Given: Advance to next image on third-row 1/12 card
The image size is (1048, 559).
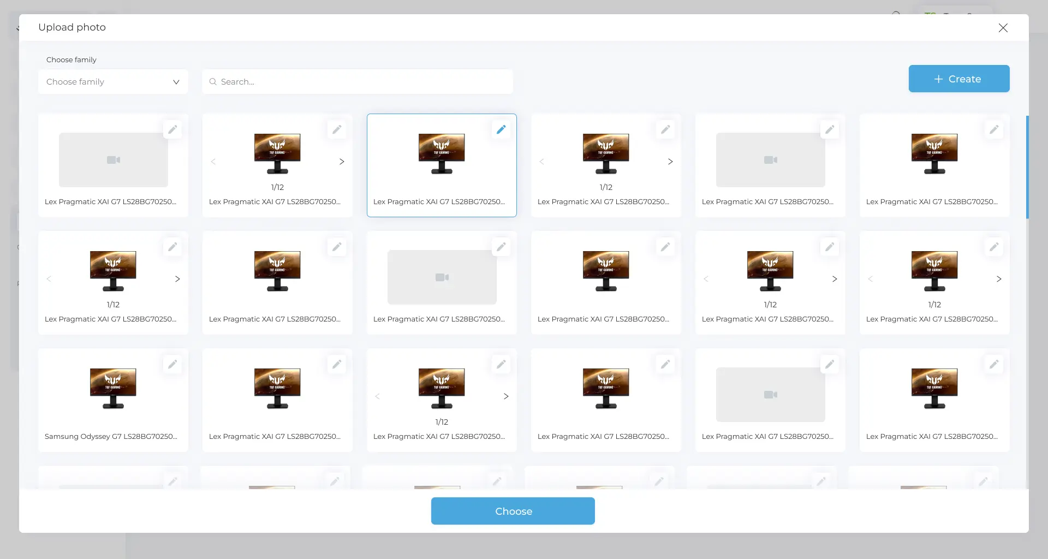Looking at the screenshot, I should tap(506, 396).
